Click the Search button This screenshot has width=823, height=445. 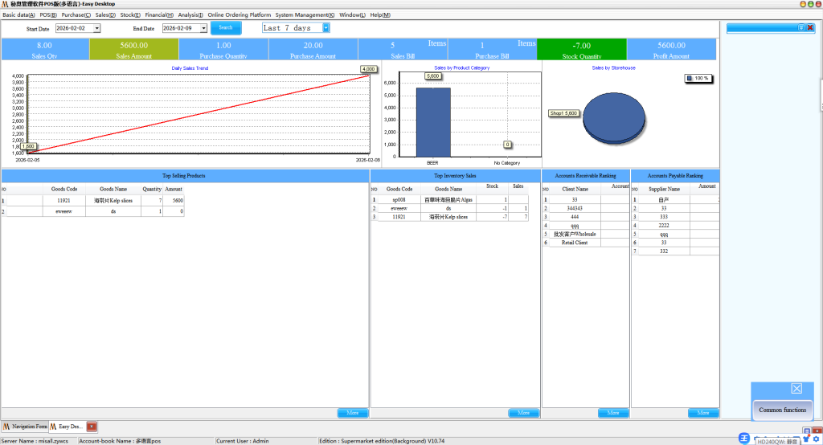[x=226, y=27]
